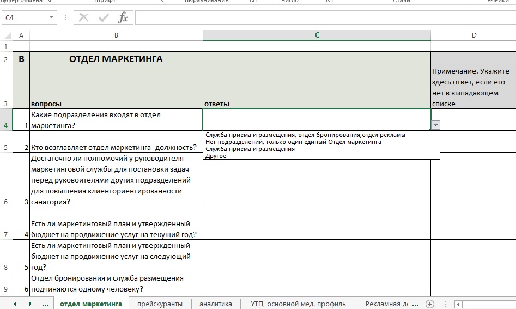Click the Cancel (X) formula bar icon
The width and height of the screenshot is (516, 309).
83,17
